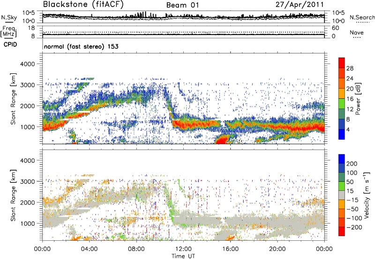Click the "Slant Range [km]" label of the power plot
Viewport: 375px width, 259px height.
pyautogui.click(x=13, y=99)
